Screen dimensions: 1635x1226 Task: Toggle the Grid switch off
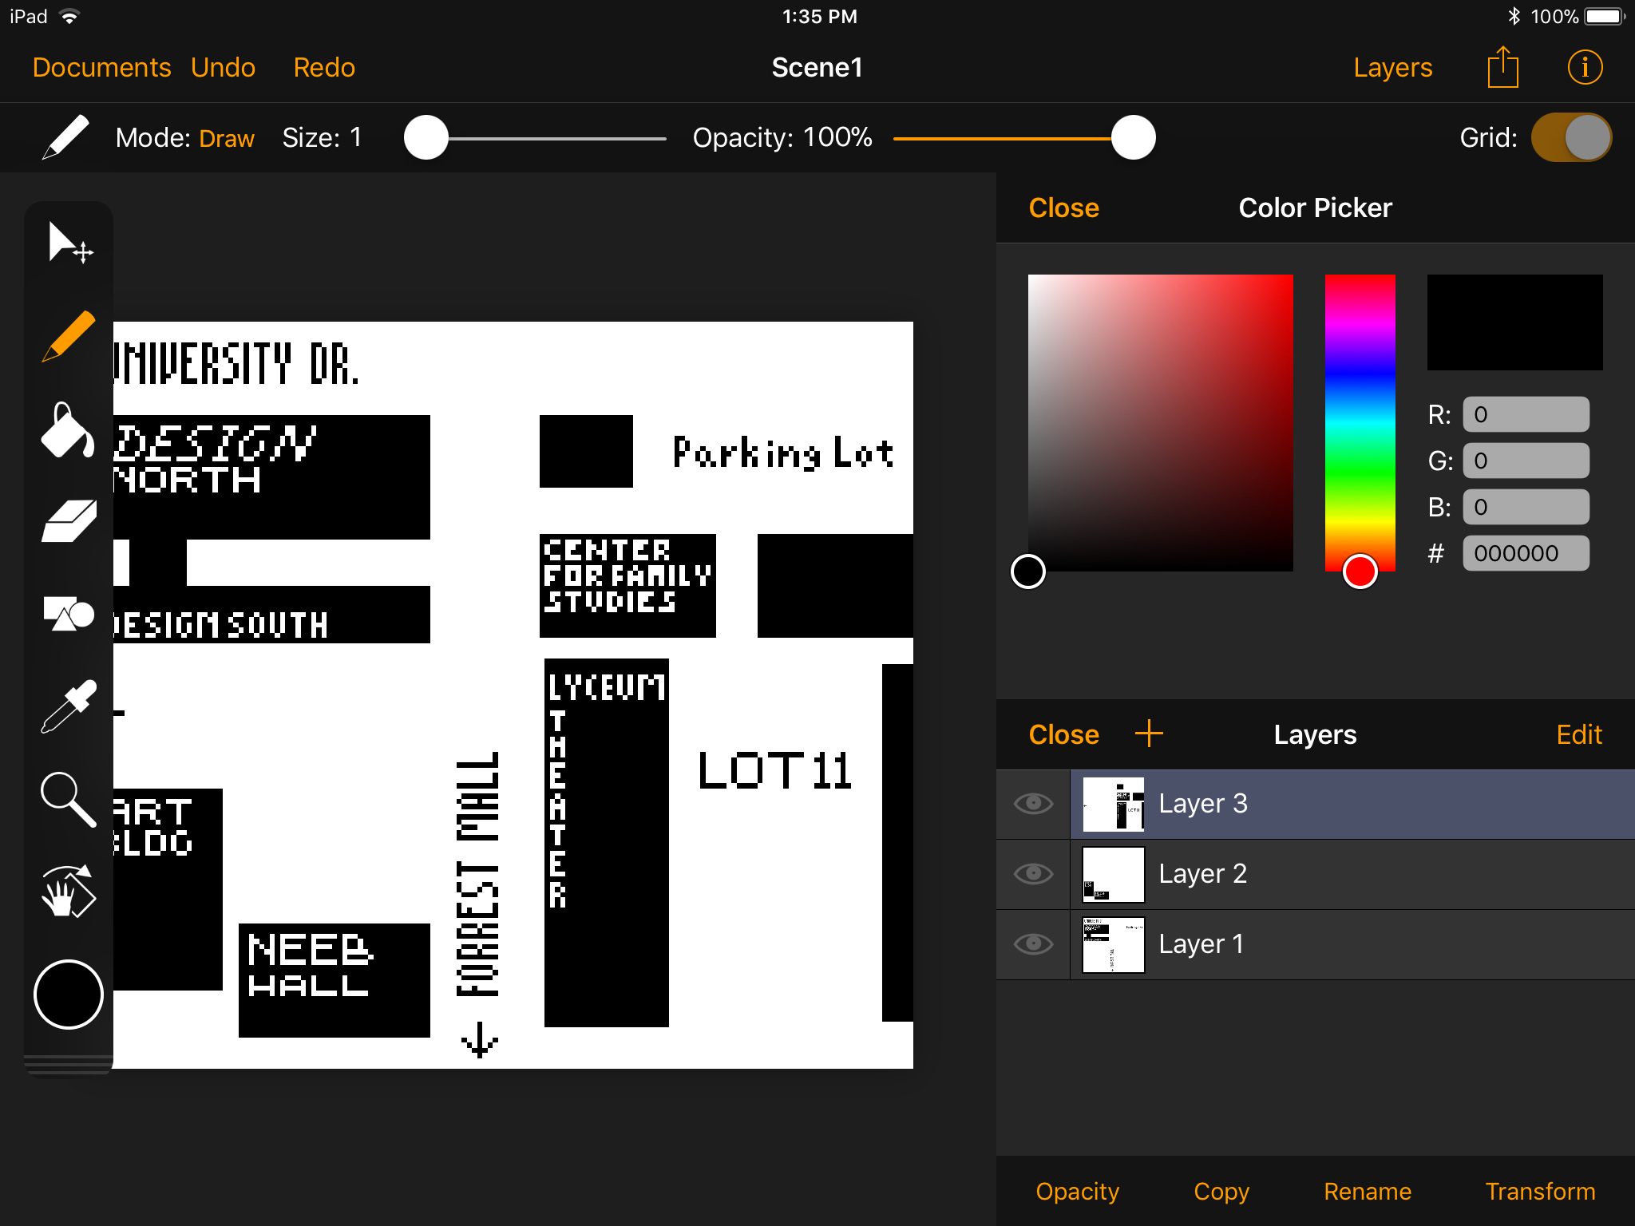(1570, 137)
